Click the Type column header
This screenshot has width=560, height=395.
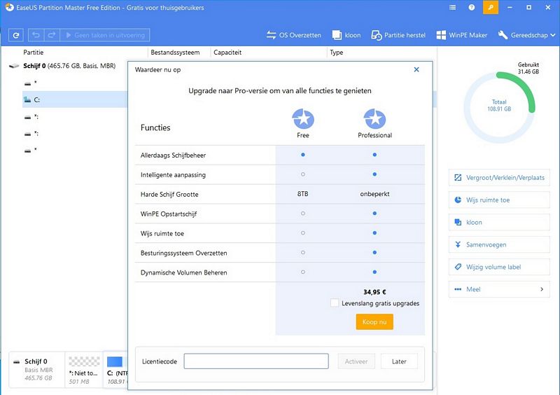click(337, 53)
